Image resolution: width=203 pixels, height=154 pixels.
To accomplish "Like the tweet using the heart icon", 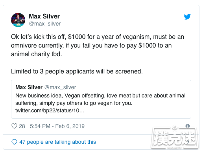I will [14, 126].
